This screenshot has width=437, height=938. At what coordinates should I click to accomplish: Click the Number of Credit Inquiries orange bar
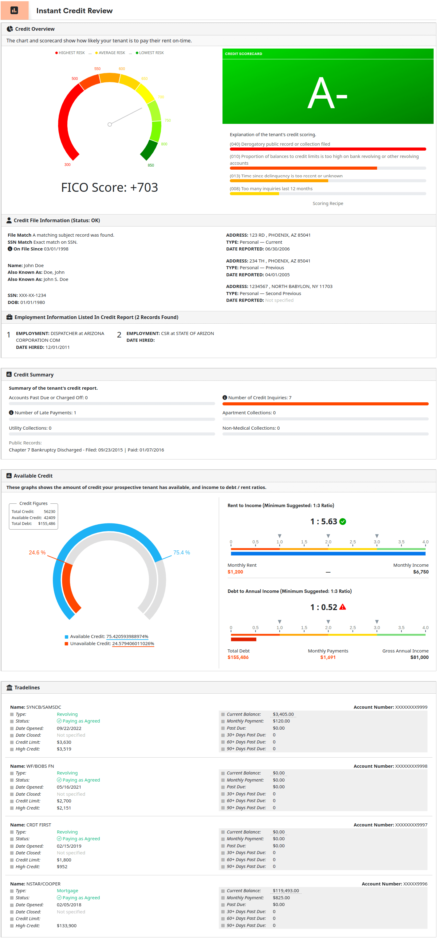(x=325, y=404)
